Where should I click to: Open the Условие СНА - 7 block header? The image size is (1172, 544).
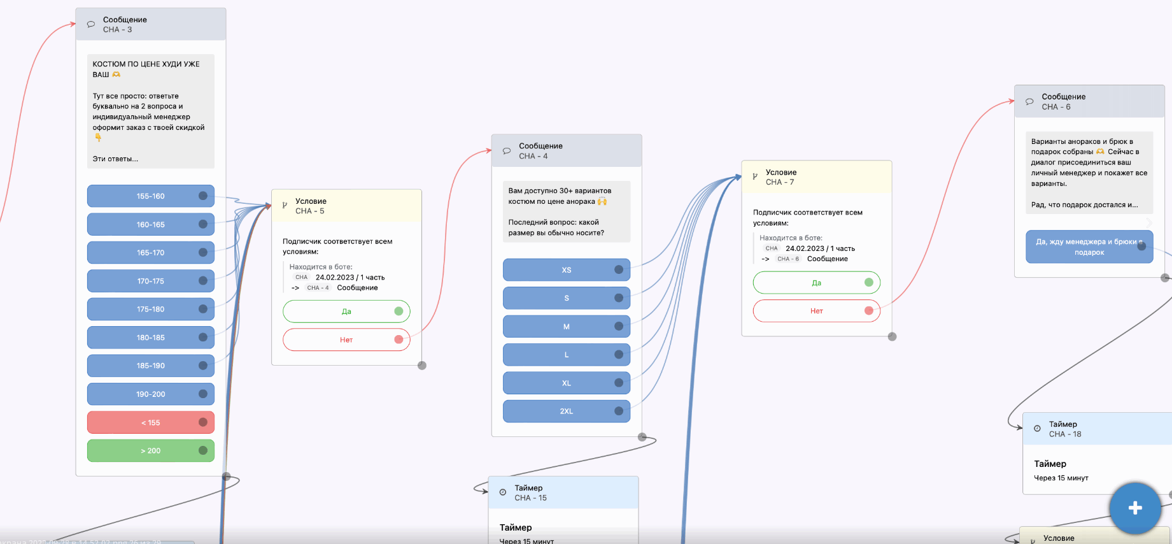(817, 177)
